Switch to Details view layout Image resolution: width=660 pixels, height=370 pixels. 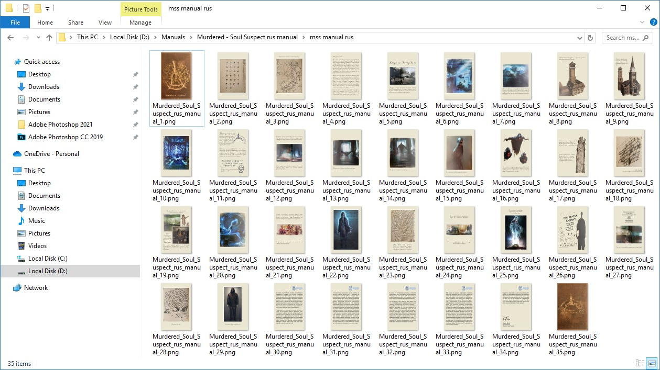pyautogui.click(x=640, y=363)
